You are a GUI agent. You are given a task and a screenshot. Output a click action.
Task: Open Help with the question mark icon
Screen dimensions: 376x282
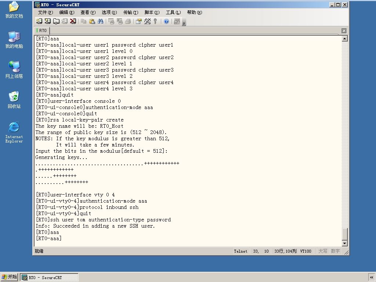[166, 21]
